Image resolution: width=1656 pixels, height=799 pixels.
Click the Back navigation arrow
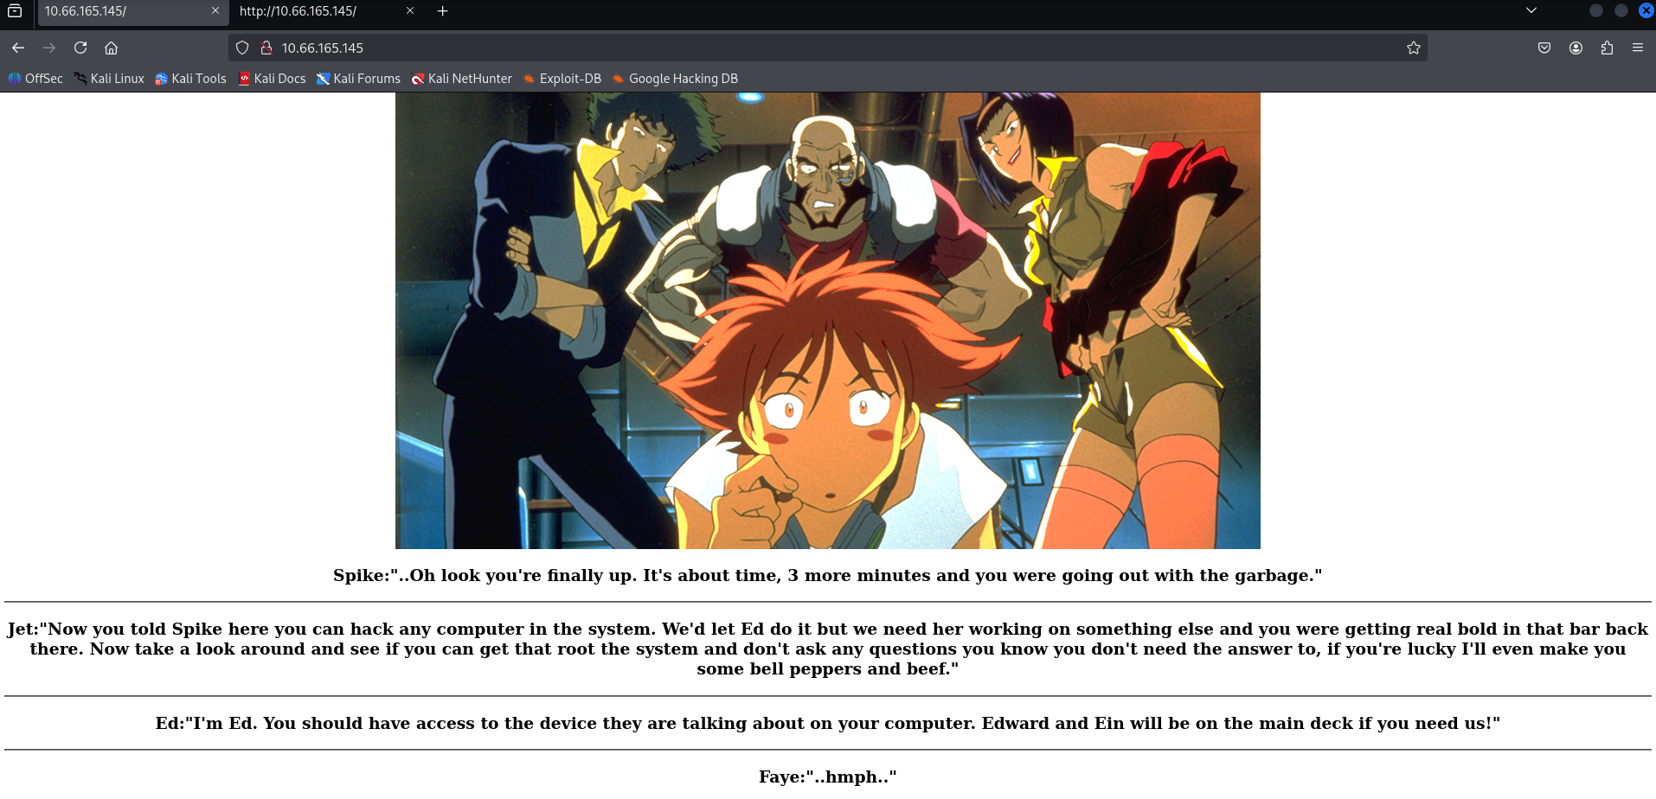click(x=18, y=48)
